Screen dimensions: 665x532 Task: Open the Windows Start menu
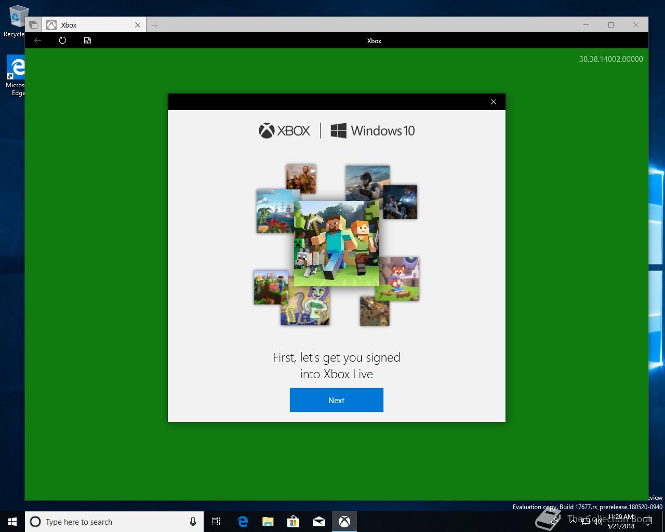click(12, 522)
